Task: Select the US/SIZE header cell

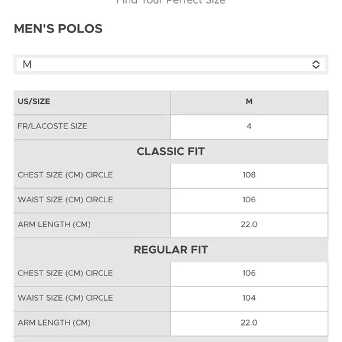Action: coord(92,102)
